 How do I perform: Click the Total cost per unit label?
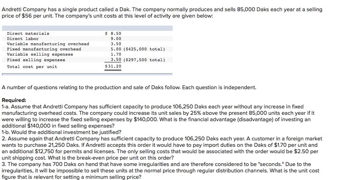pos(32,67)
